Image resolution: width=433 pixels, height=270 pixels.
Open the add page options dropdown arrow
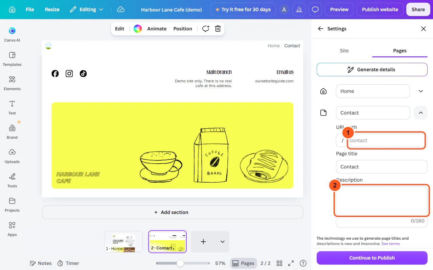coord(223,242)
